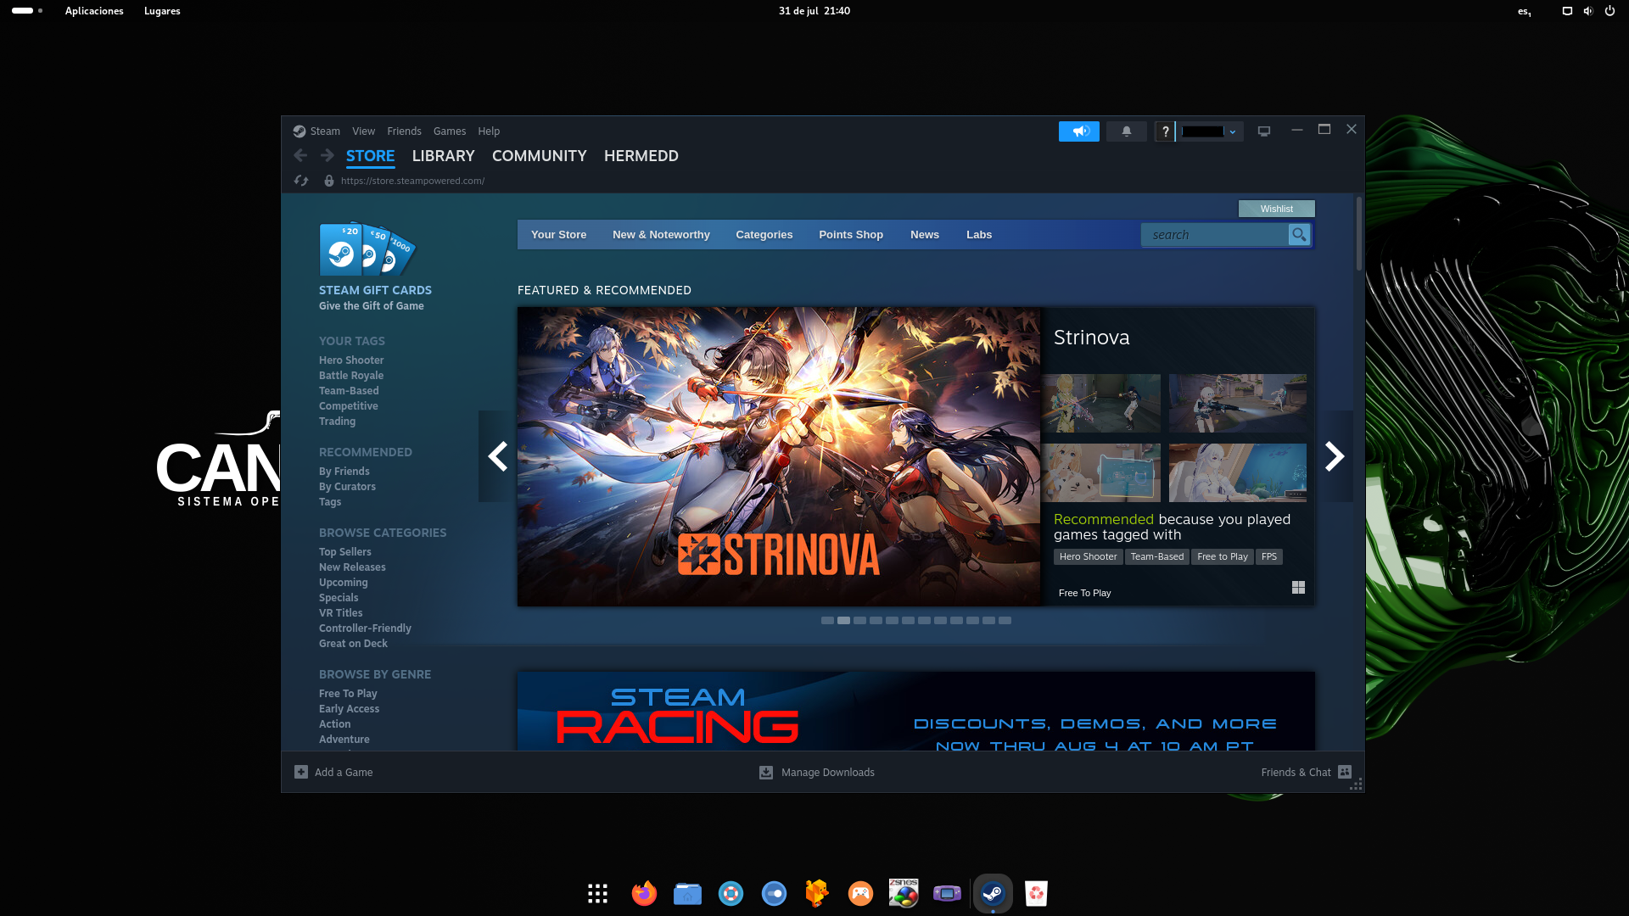Open the account name dropdown
Screen dimensions: 1629x916
coord(1210,131)
